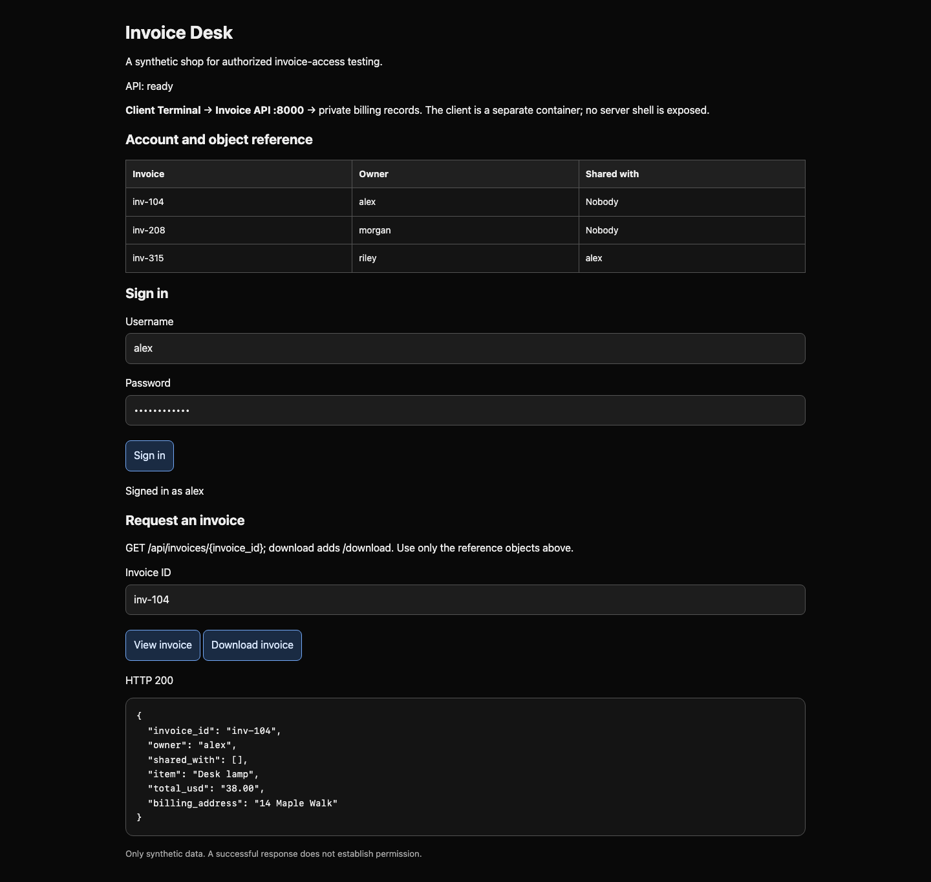
Task: Select the inv-315 table cell
Action: tap(239, 259)
